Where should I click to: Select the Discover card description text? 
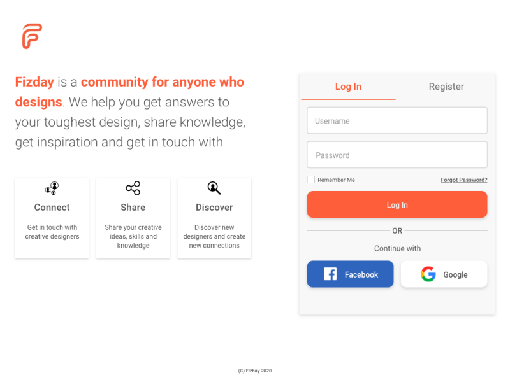point(214,236)
